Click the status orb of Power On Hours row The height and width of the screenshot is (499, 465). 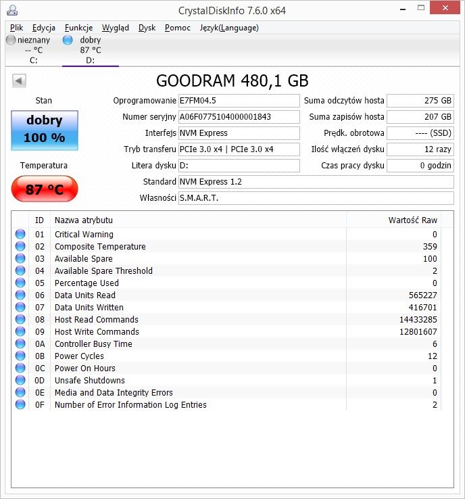20,368
